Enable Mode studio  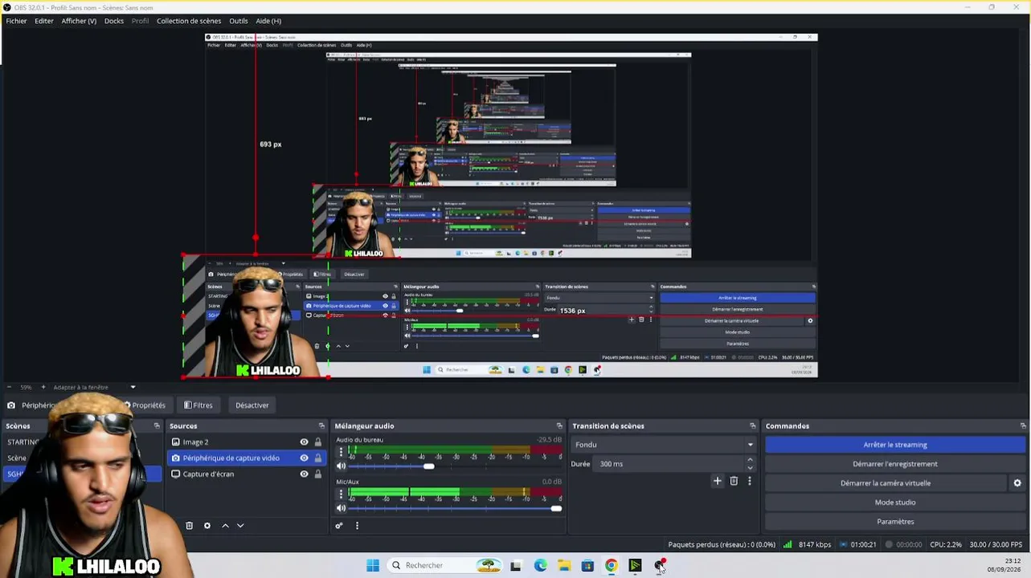coord(895,503)
